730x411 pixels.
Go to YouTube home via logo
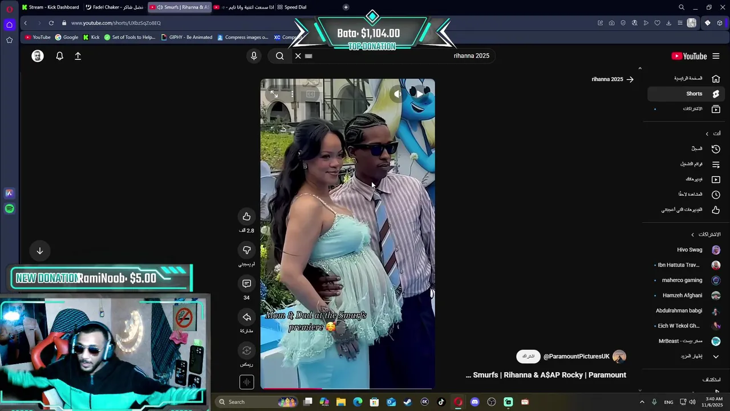[x=689, y=56]
